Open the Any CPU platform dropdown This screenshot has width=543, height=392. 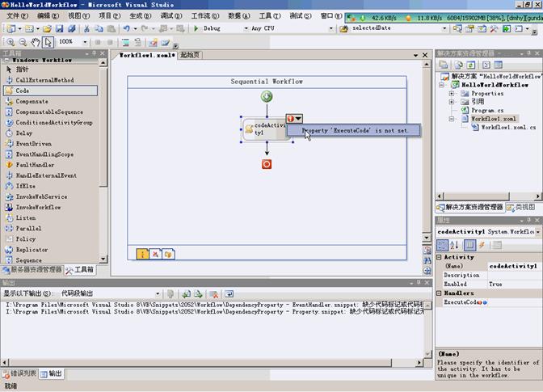pos(330,29)
